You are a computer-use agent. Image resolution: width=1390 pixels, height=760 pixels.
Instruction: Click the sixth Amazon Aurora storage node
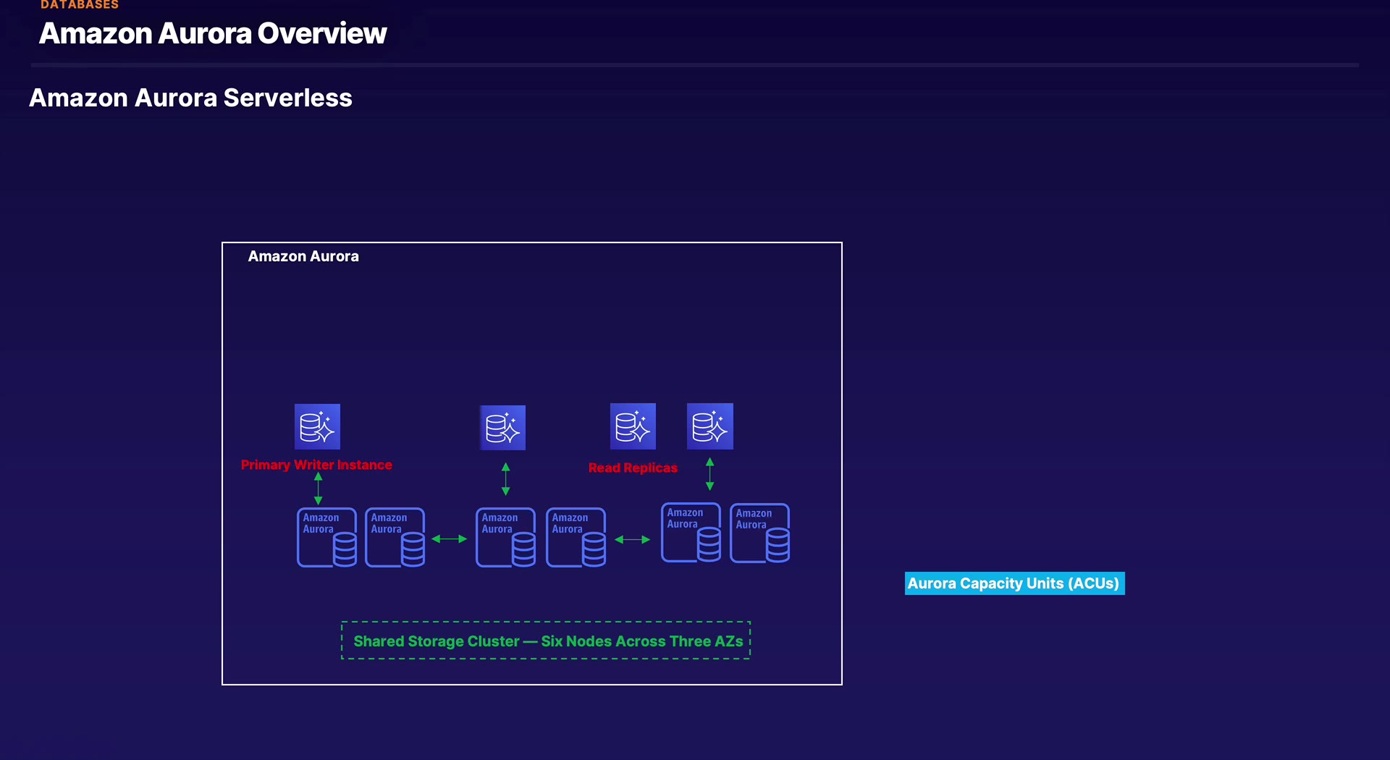point(760,533)
